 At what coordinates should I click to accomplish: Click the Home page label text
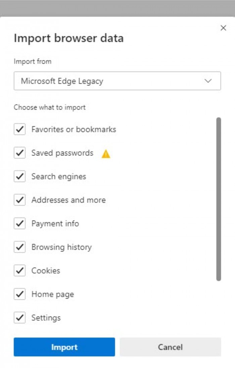pyautogui.click(x=52, y=294)
